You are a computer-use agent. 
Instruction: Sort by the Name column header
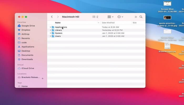[58, 23]
